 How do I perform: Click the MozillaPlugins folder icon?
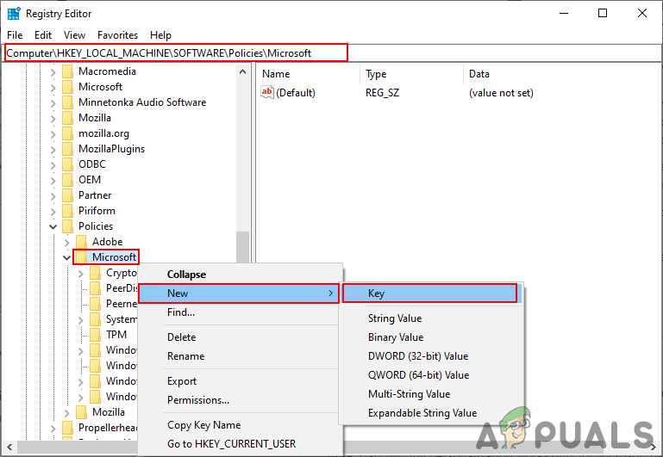coord(67,149)
